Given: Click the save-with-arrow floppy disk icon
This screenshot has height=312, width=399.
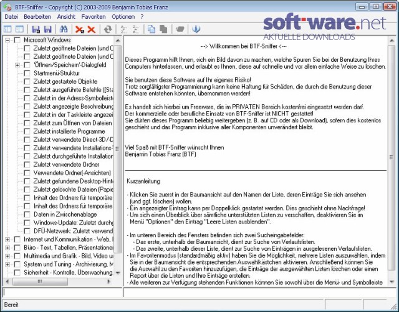Looking at the screenshot, I should (x=36, y=29).
